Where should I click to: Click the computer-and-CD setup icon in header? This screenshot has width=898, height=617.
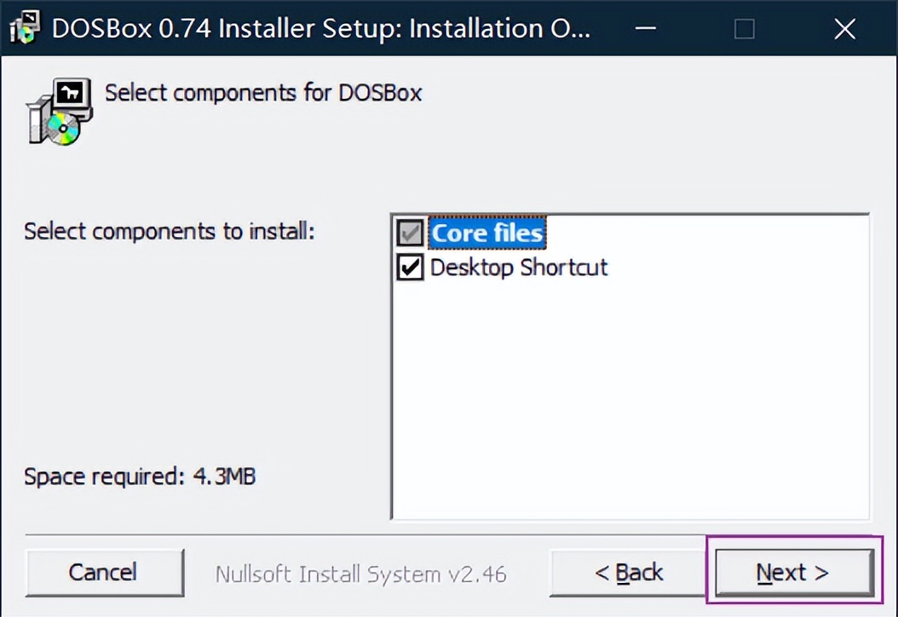(x=59, y=111)
